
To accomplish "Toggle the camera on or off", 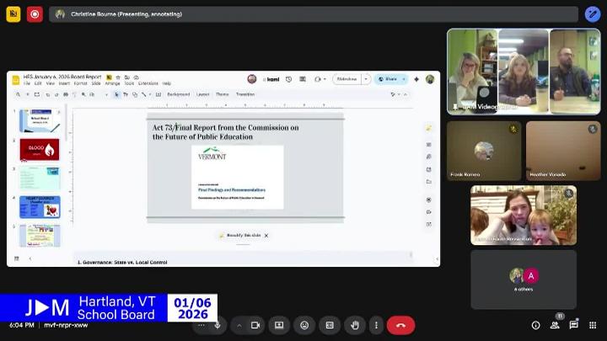I will (255, 325).
